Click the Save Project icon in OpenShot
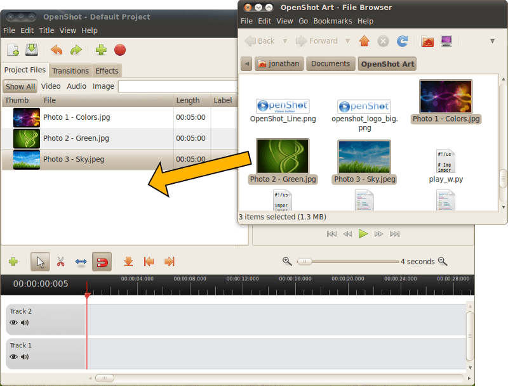The width and height of the screenshot is (508, 386). 31,50
